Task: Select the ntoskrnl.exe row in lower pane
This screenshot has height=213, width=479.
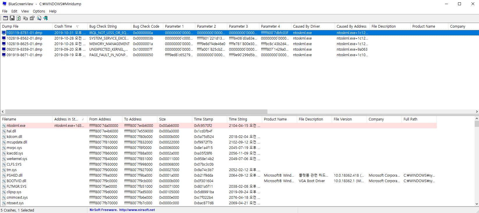Action: click(x=16, y=126)
